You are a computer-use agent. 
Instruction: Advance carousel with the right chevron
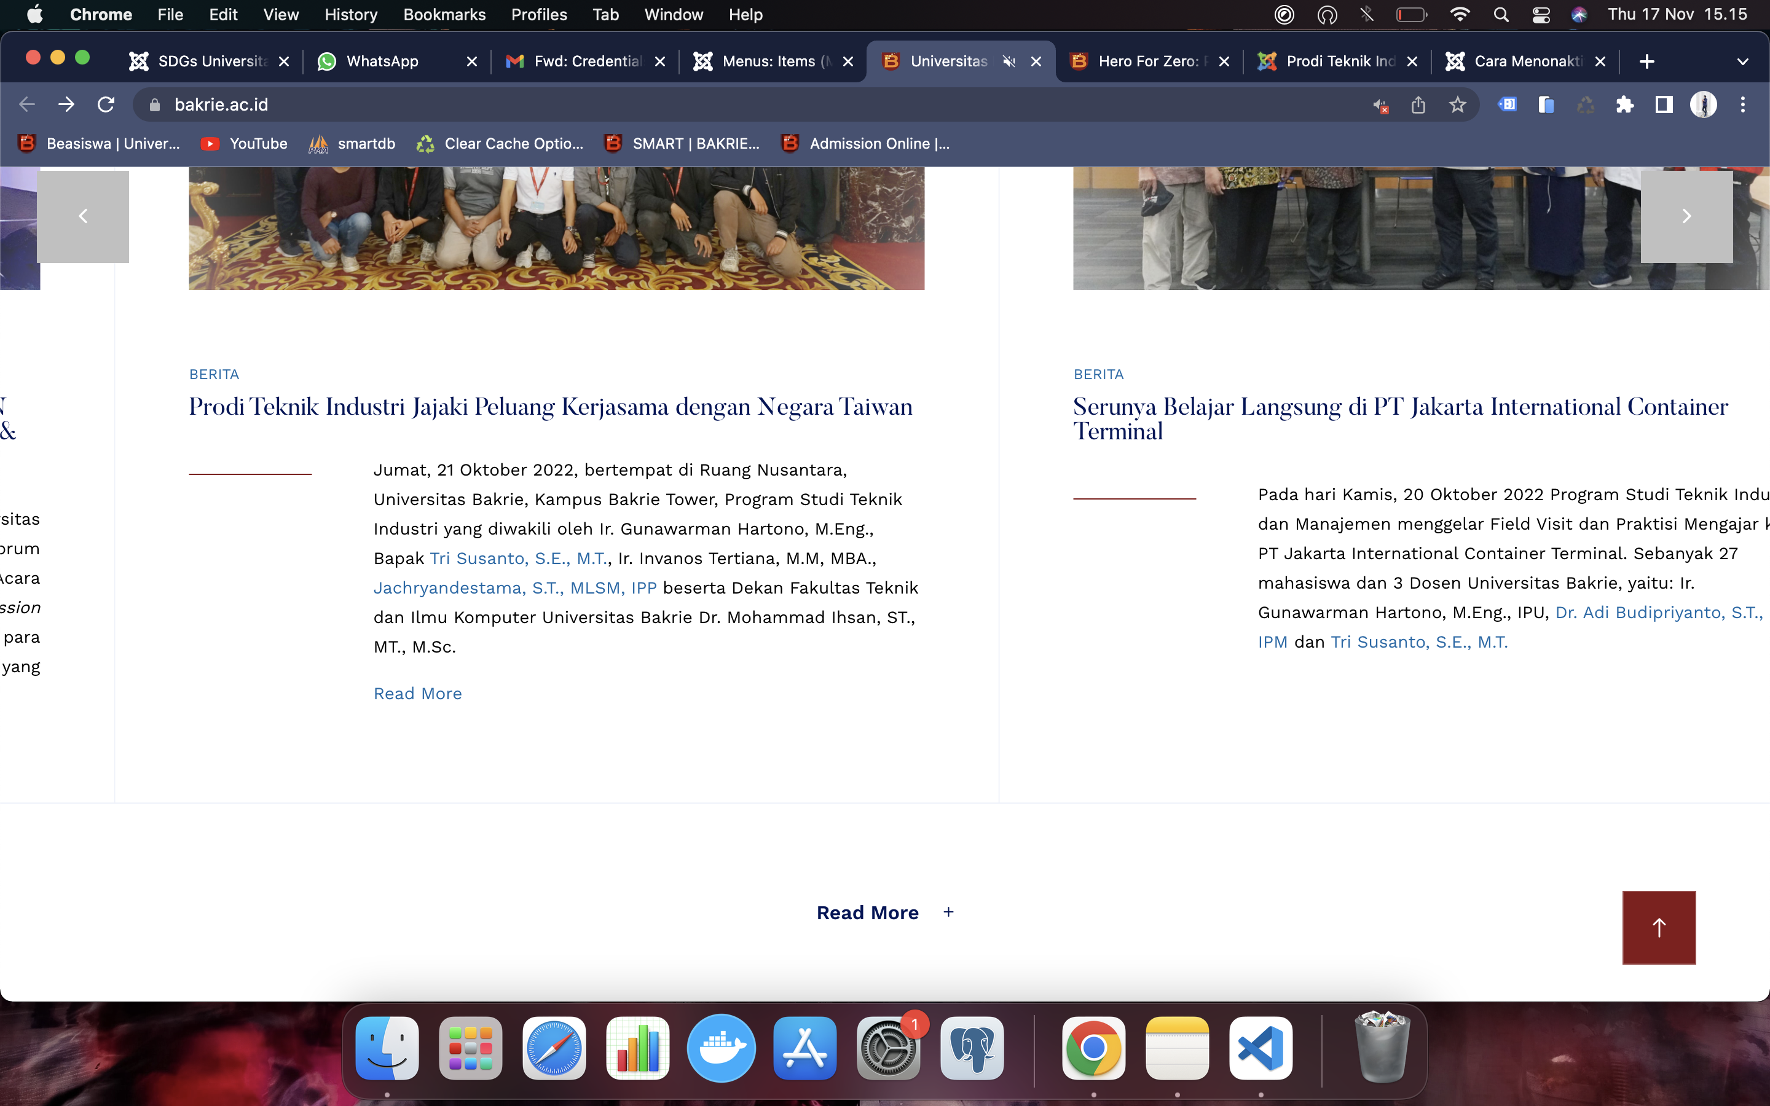coord(1686,216)
